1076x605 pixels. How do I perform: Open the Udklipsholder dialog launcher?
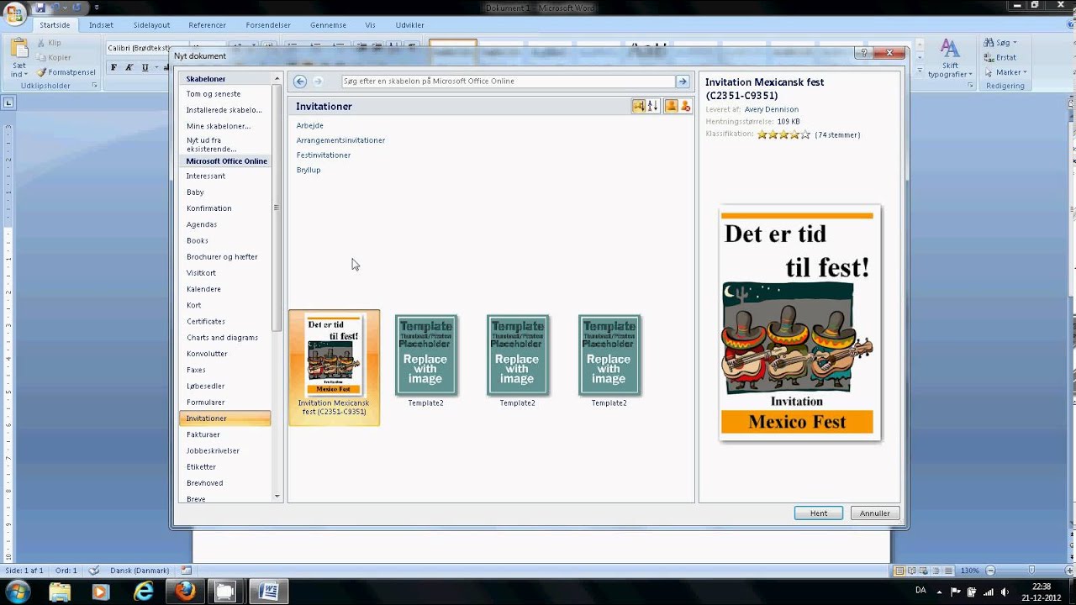[x=95, y=86]
